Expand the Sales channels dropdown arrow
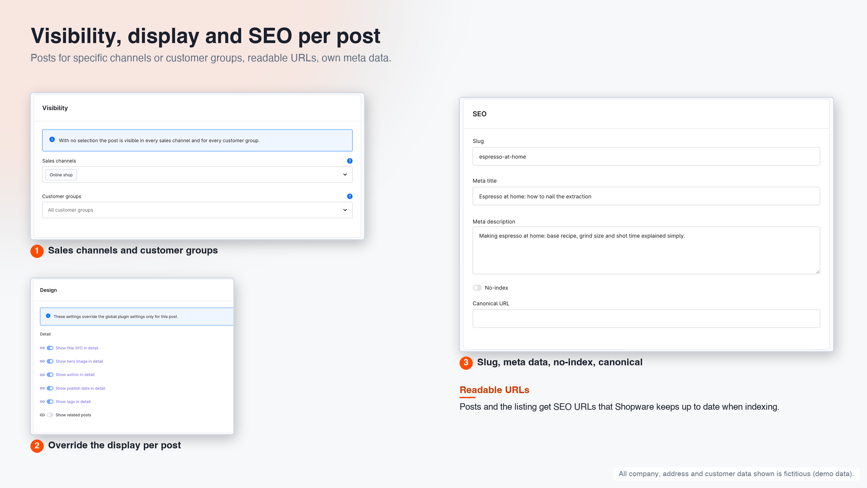867x488 pixels. coord(345,175)
